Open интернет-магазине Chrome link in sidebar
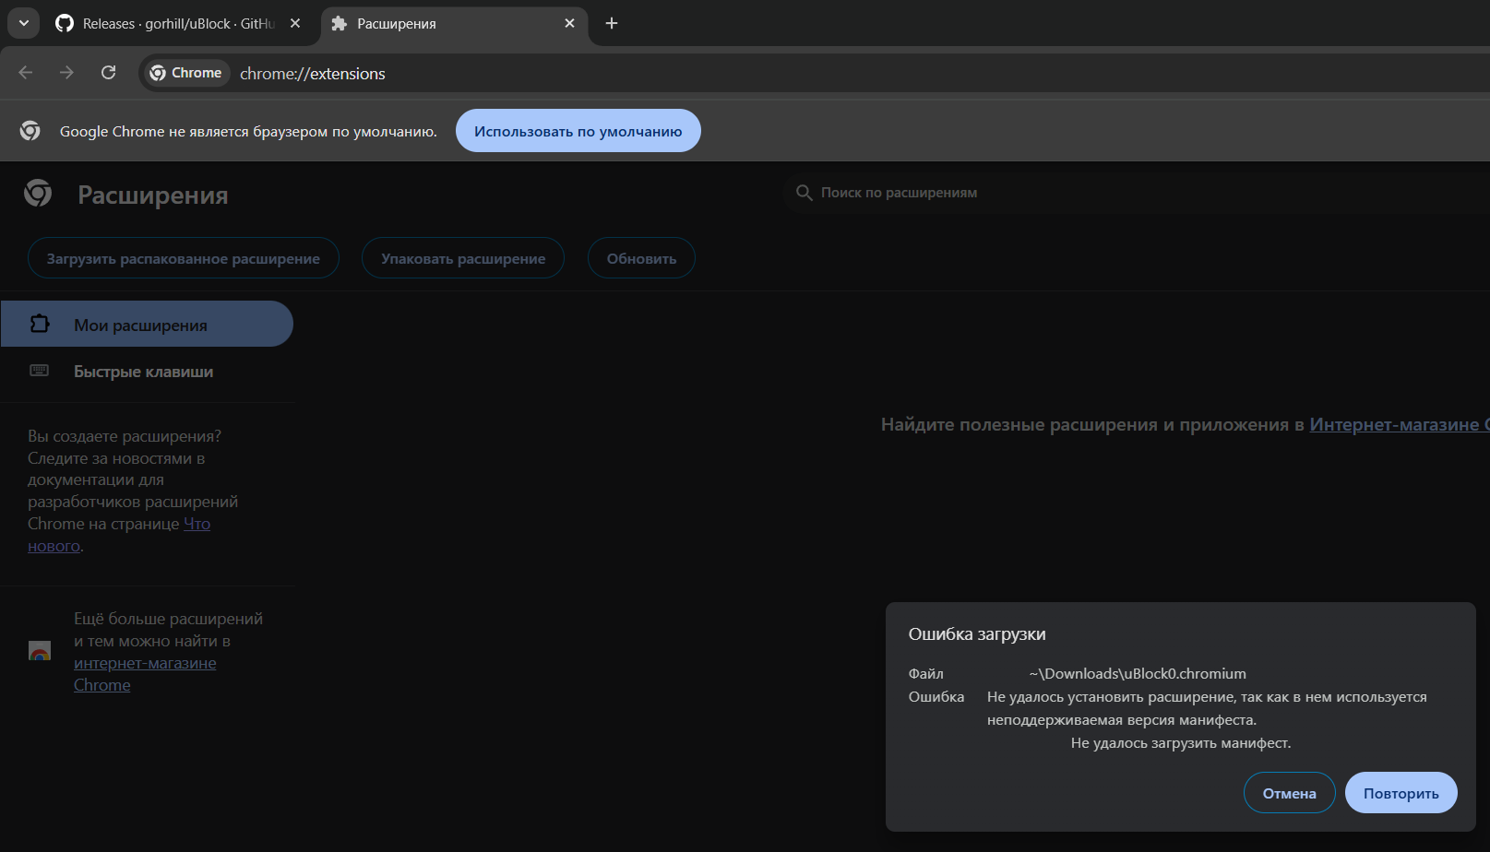This screenshot has height=852, width=1490. click(x=145, y=674)
